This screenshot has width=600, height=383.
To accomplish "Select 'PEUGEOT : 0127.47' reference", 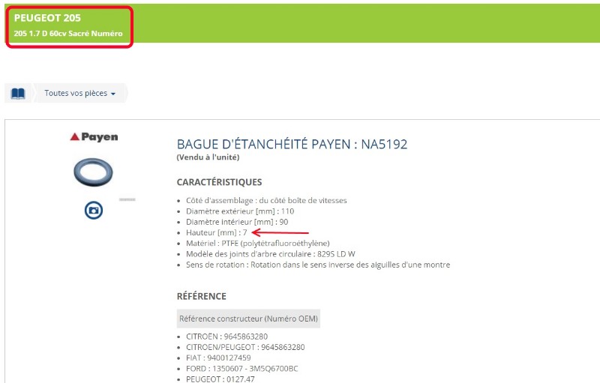I will click(x=220, y=379).
